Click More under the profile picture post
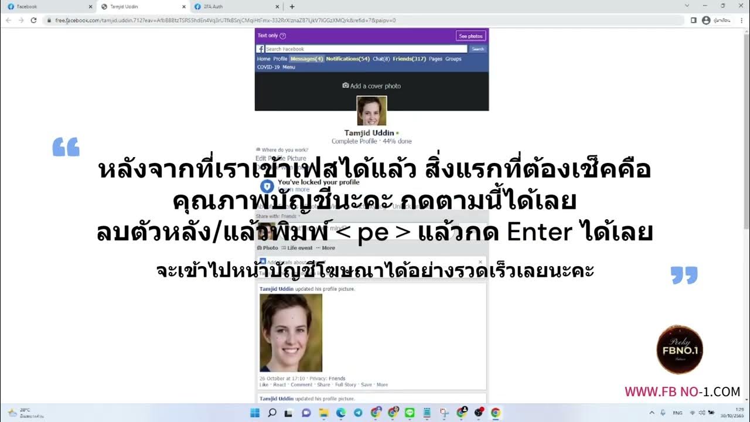 click(382, 384)
